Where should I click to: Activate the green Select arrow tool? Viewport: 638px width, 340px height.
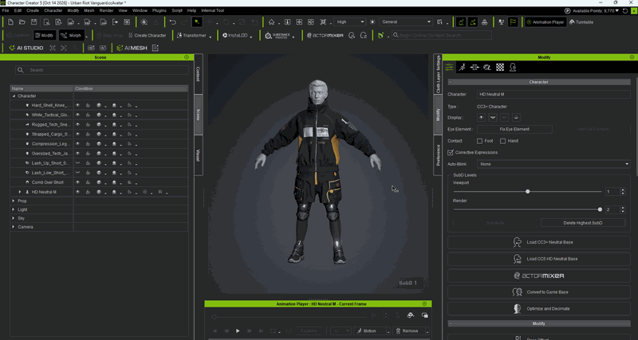point(197,22)
